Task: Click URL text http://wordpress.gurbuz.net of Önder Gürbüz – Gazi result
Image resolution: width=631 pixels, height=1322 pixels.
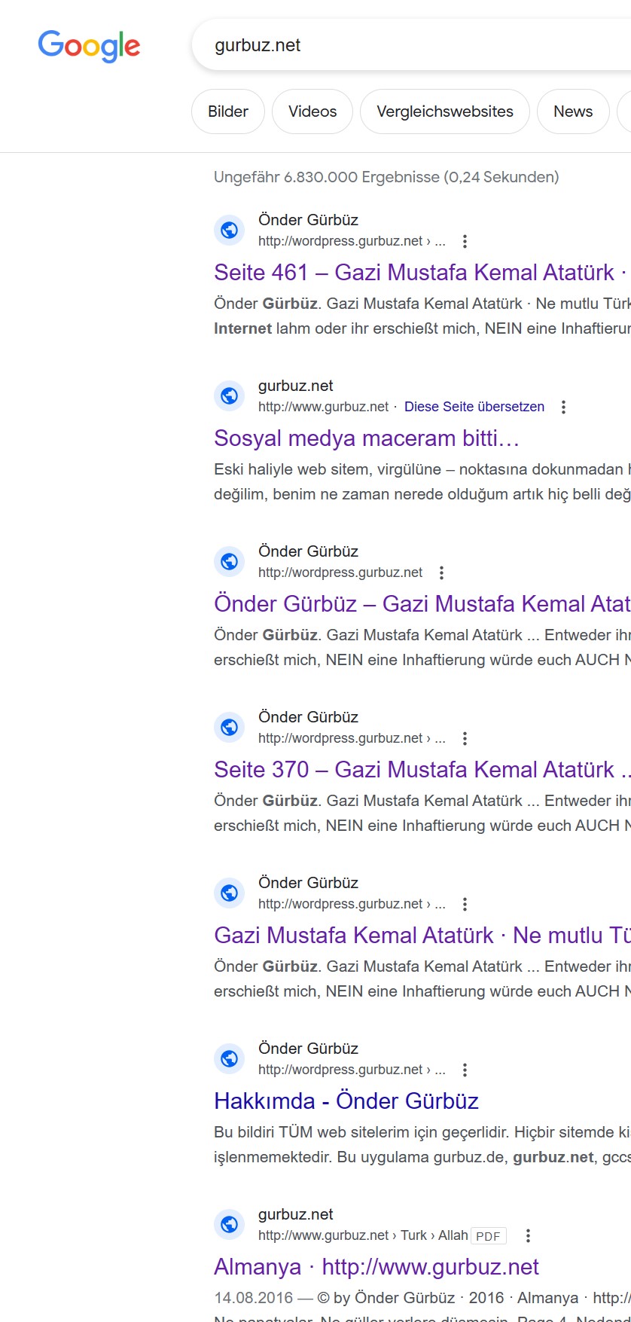Action: pos(340,572)
